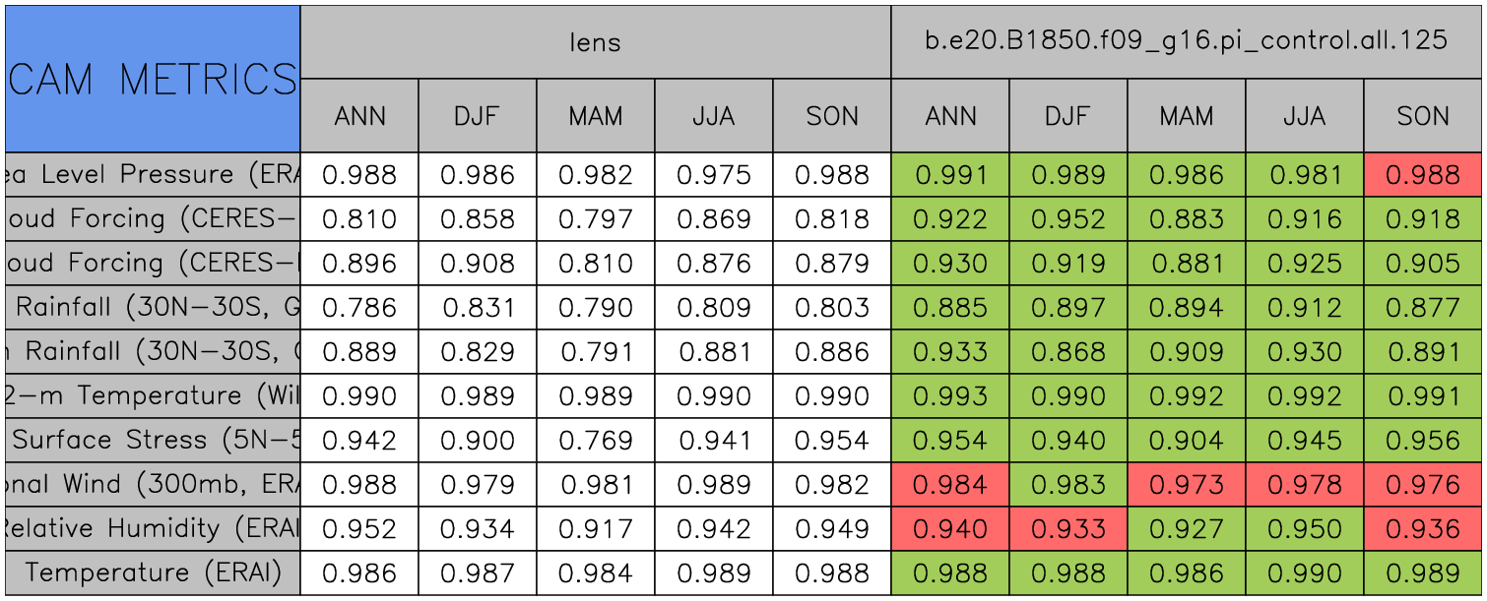
Task: Click the red 0.988 SON cell
Action: coord(1423,175)
